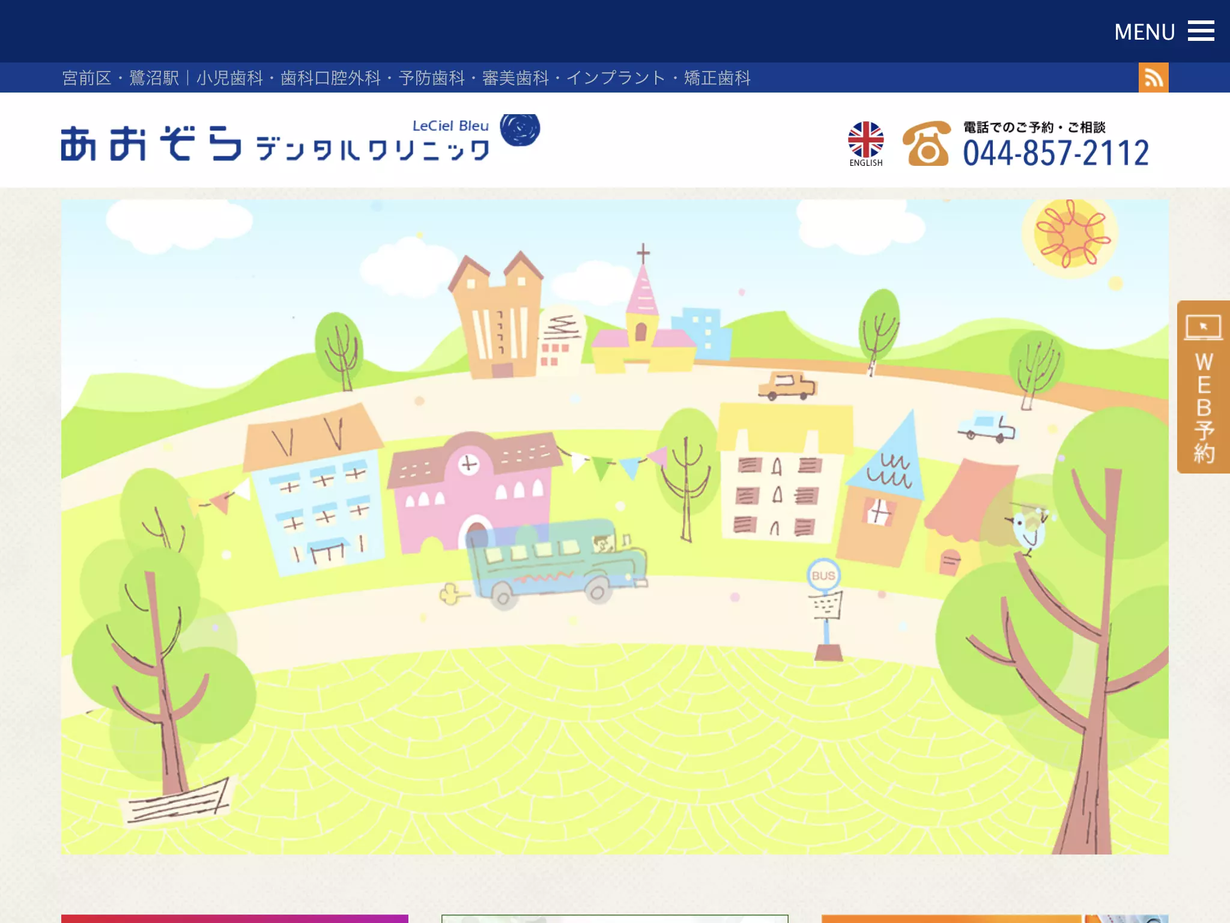1230x923 pixels.
Task: Click the orange RSS feed icon
Action: click(1153, 78)
